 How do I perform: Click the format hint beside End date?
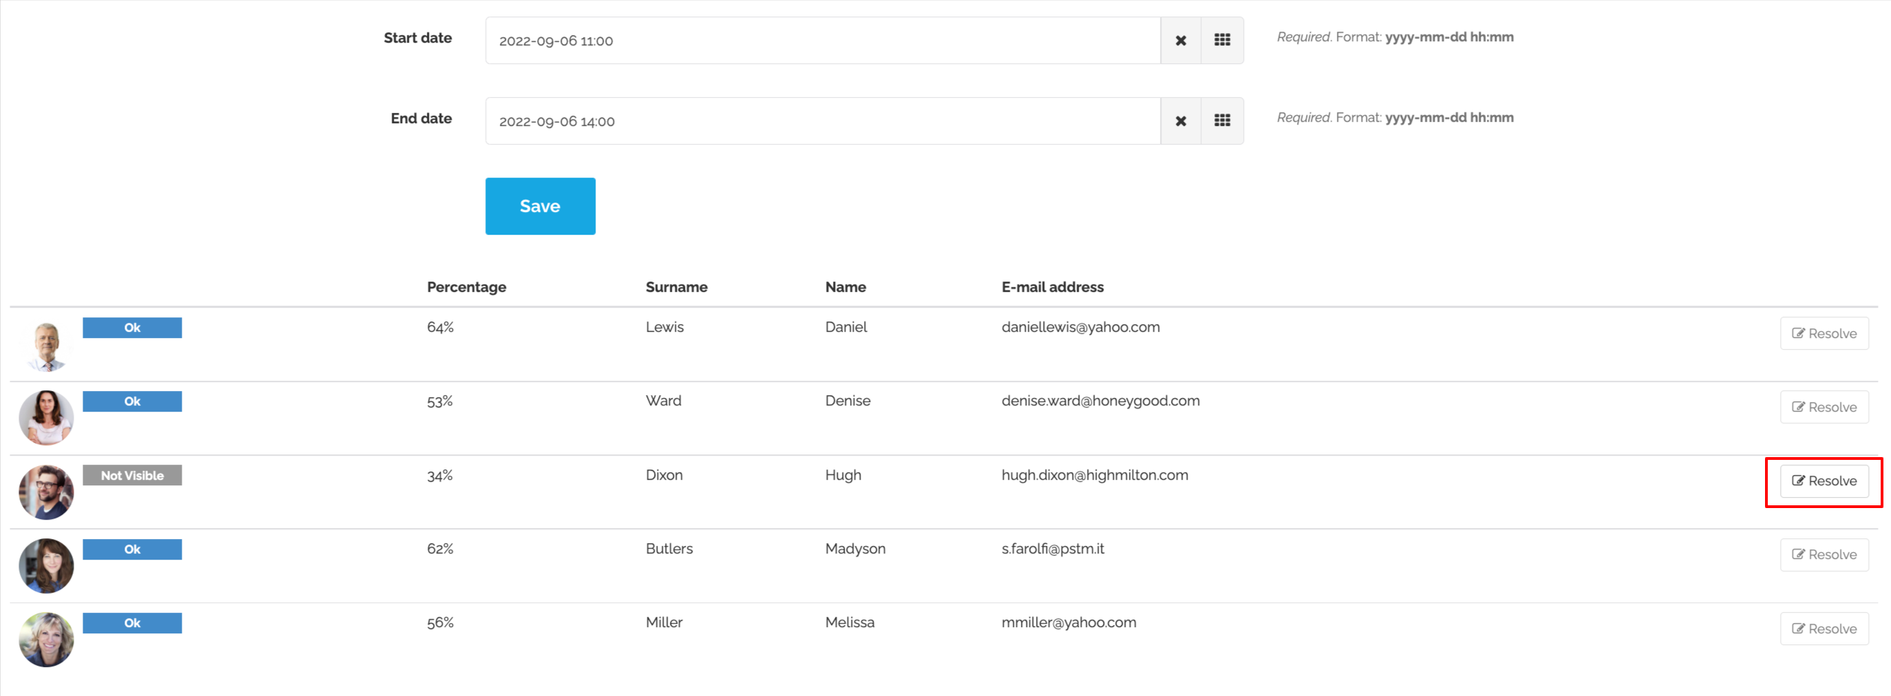click(1395, 118)
